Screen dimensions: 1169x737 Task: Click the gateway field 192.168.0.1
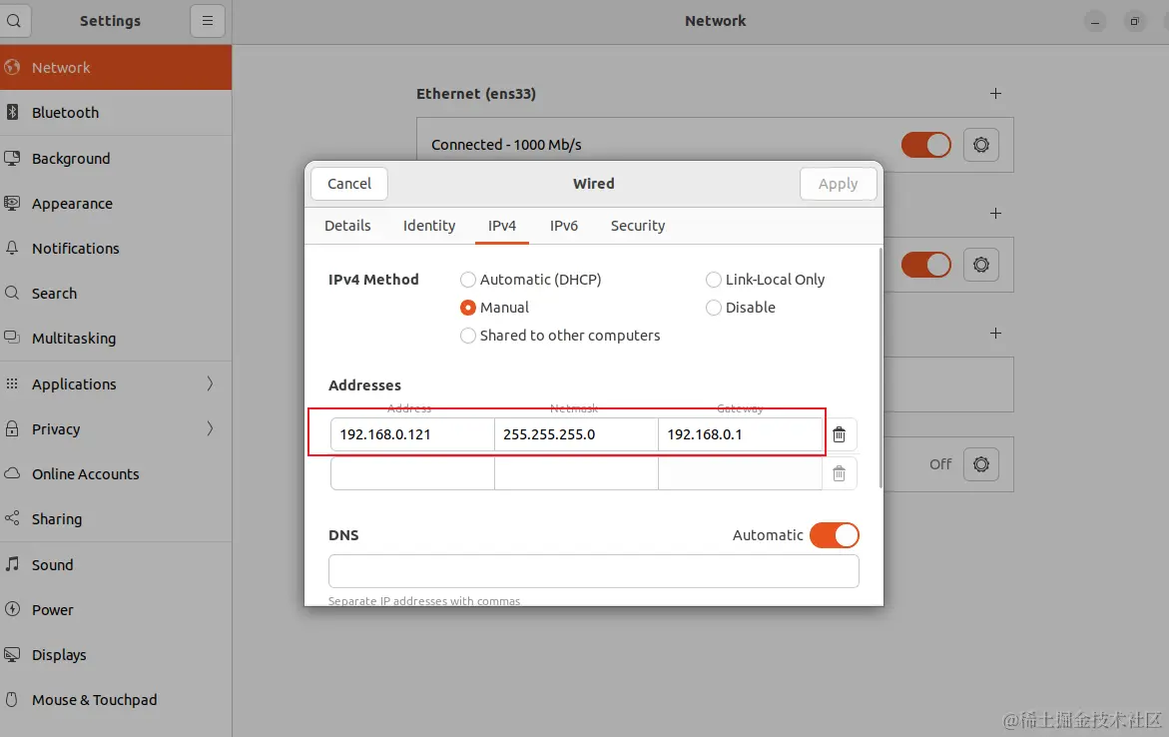pos(741,434)
